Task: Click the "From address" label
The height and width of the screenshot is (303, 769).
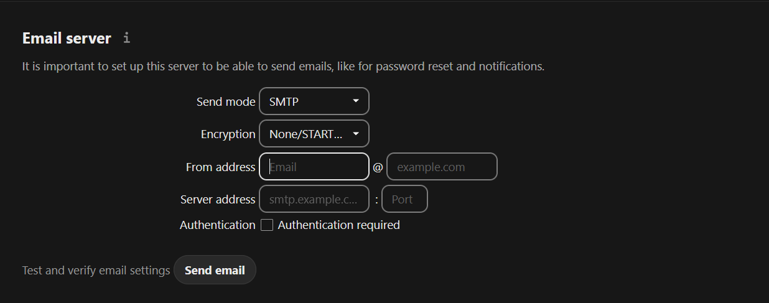Action: [220, 167]
